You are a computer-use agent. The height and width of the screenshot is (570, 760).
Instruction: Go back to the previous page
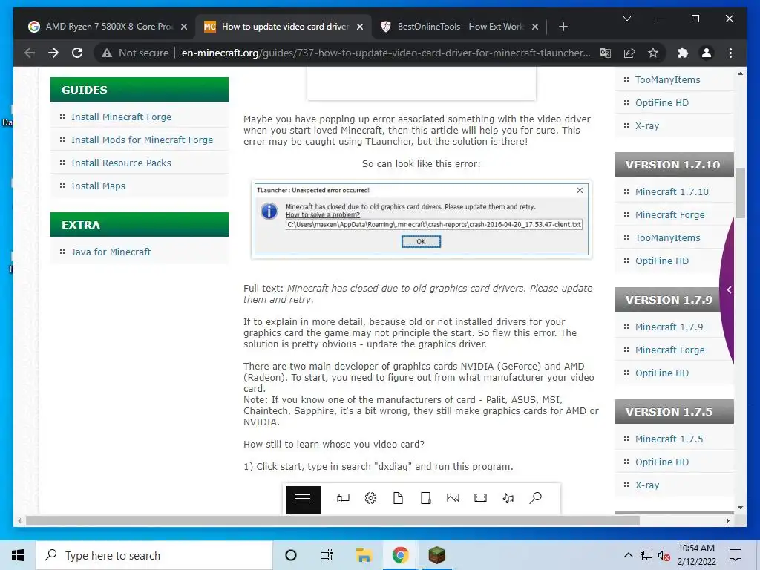click(30, 53)
